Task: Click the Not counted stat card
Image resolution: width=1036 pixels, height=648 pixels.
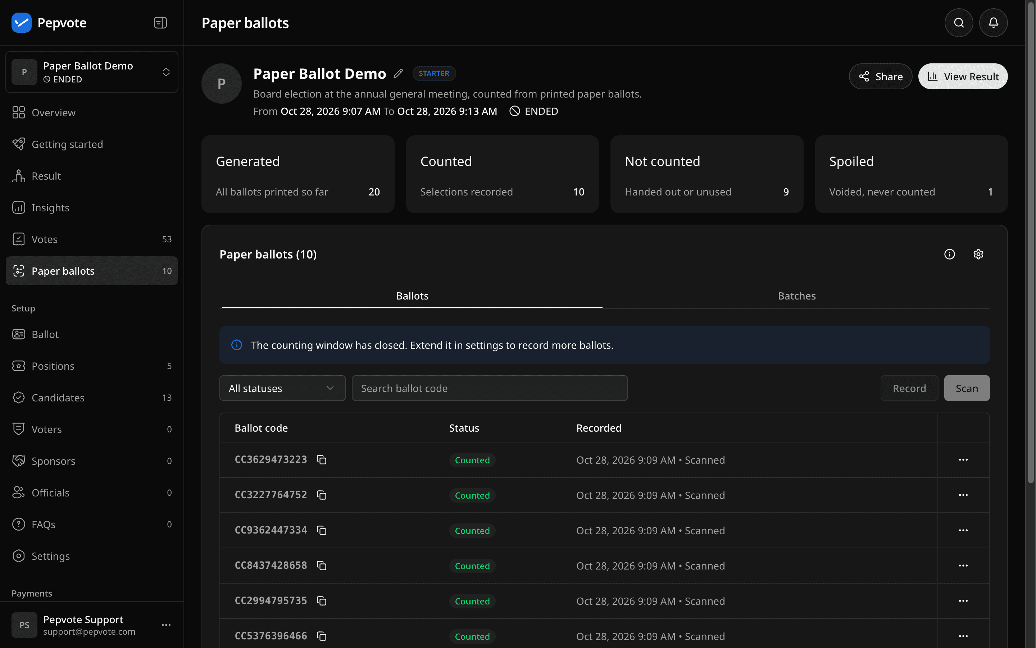Action: [706, 175]
